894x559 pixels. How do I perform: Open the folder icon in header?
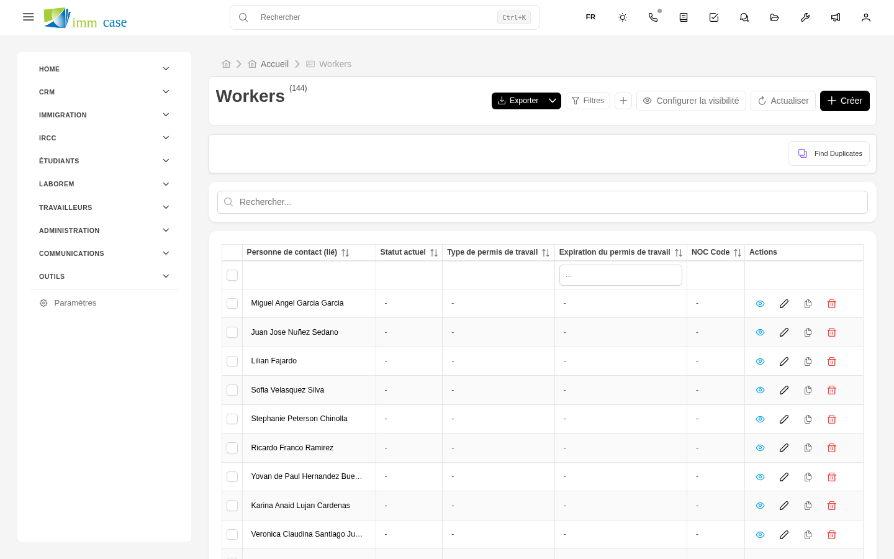(775, 17)
